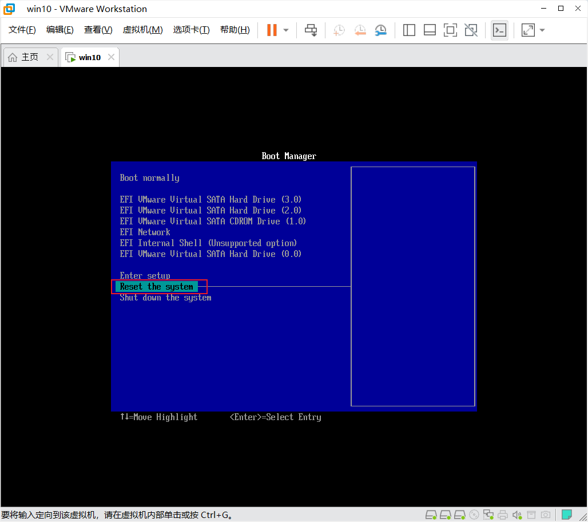
Task: Close the win10 tab
Action: (x=111, y=57)
